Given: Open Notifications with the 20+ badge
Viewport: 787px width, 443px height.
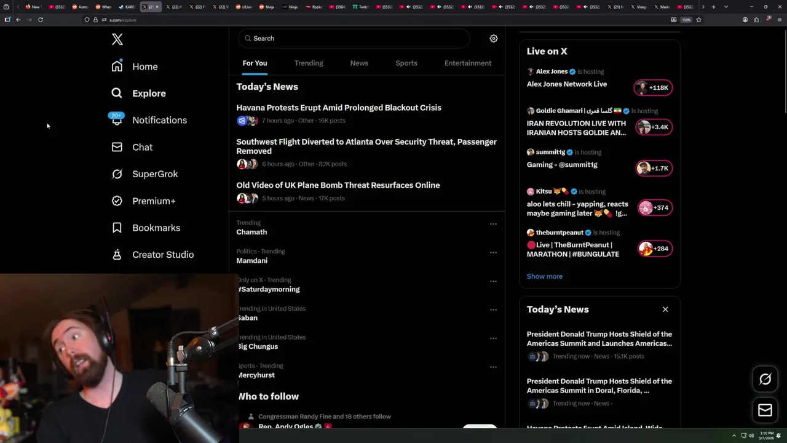Looking at the screenshot, I should click(x=148, y=120).
